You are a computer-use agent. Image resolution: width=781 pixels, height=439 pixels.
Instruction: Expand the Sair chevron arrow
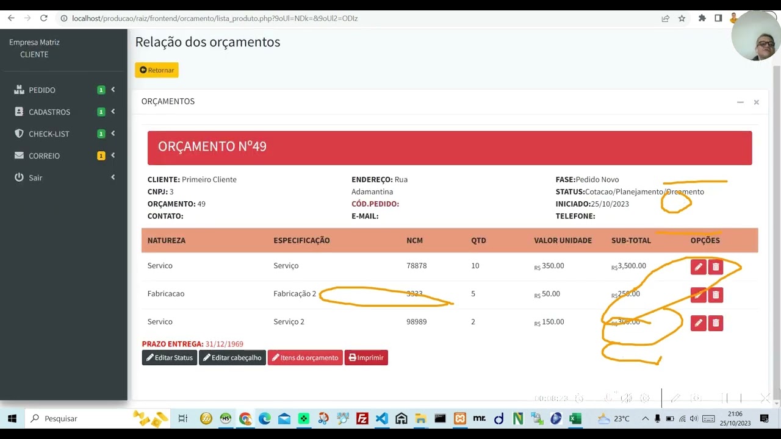pos(113,177)
